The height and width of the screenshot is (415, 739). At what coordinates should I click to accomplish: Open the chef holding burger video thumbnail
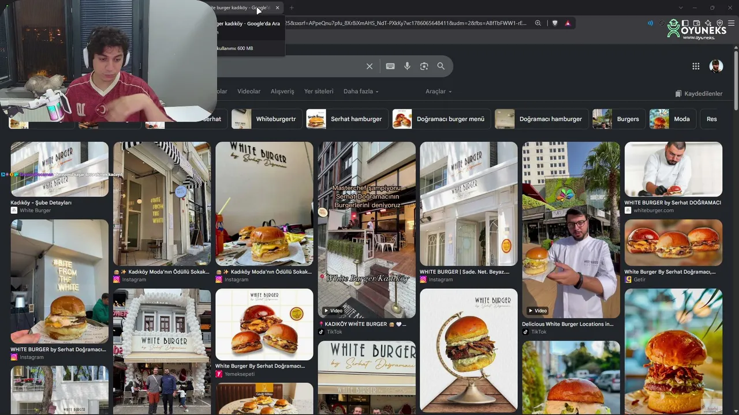point(571,230)
